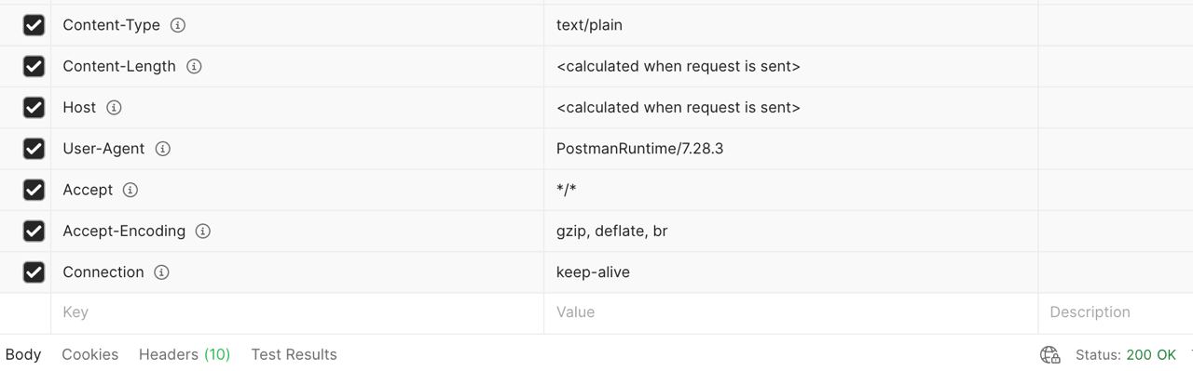Click info icon beside Connection header
The height and width of the screenshot is (371, 1193).
coord(161,272)
